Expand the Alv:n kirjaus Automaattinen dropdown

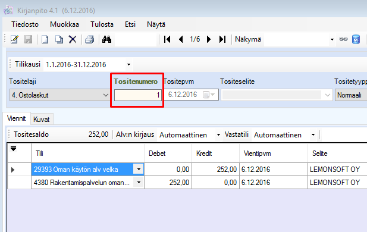click(x=218, y=135)
